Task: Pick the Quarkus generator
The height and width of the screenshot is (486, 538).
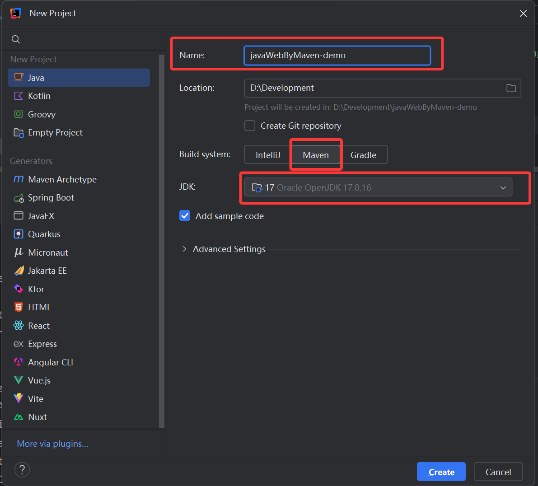Action: pos(79,234)
